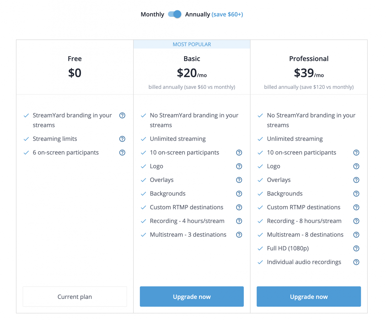Upgrade now to the Basic plan
The image size is (386, 320).
click(192, 297)
